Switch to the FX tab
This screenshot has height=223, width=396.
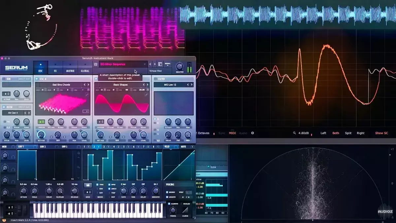pyautogui.click(x=55, y=67)
